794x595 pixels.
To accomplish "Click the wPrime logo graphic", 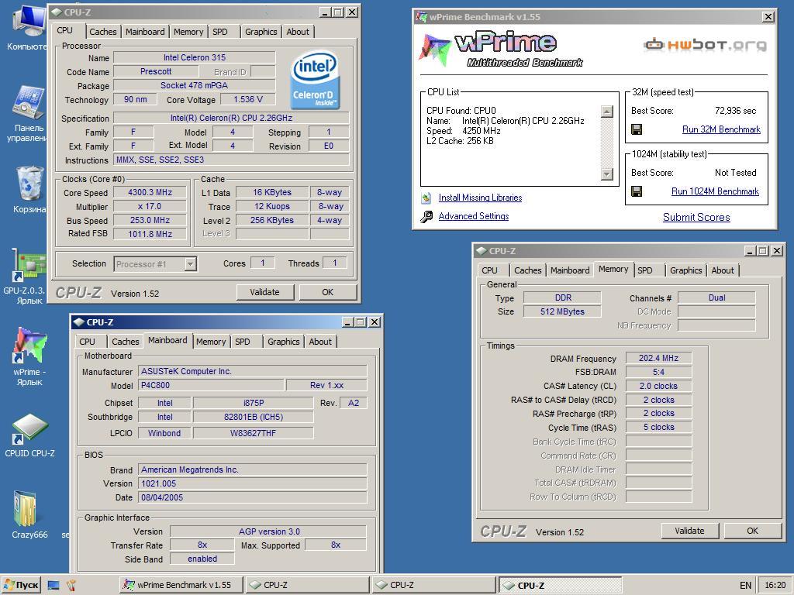I will (500, 49).
